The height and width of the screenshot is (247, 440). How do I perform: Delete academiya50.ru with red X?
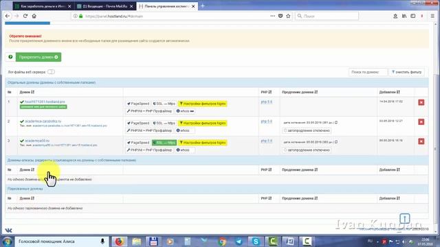[x=421, y=141]
